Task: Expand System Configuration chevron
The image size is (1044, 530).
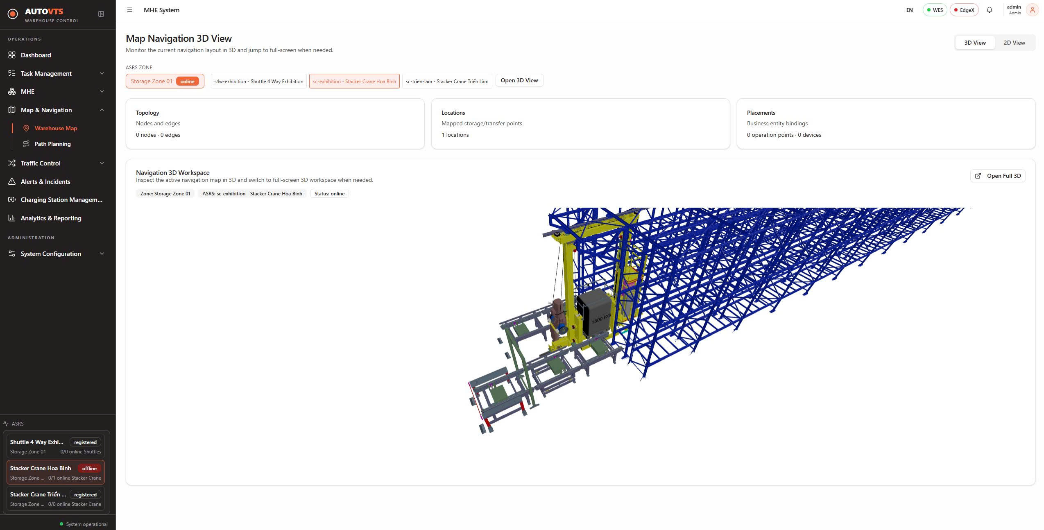Action: [x=102, y=254]
